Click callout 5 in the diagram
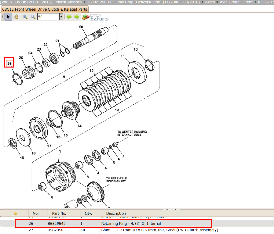 (114, 163)
